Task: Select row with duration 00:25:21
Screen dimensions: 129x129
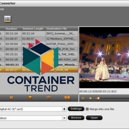Action: [x=39, y=54]
